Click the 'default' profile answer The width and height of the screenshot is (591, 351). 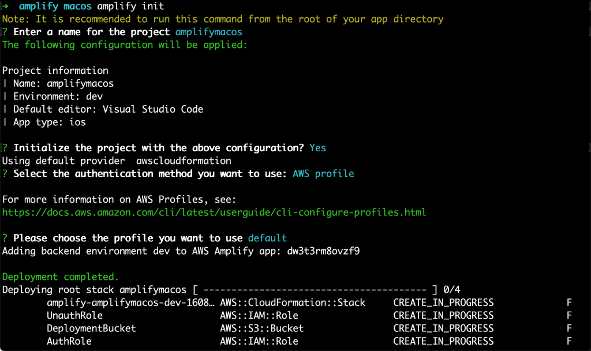[267, 238]
